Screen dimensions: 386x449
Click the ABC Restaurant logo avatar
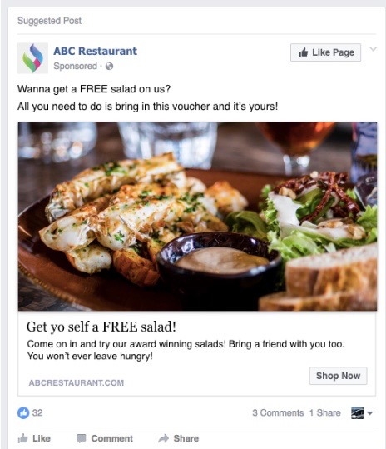coord(33,58)
